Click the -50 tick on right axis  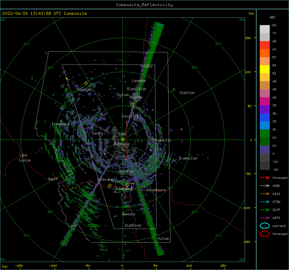click(249, 174)
